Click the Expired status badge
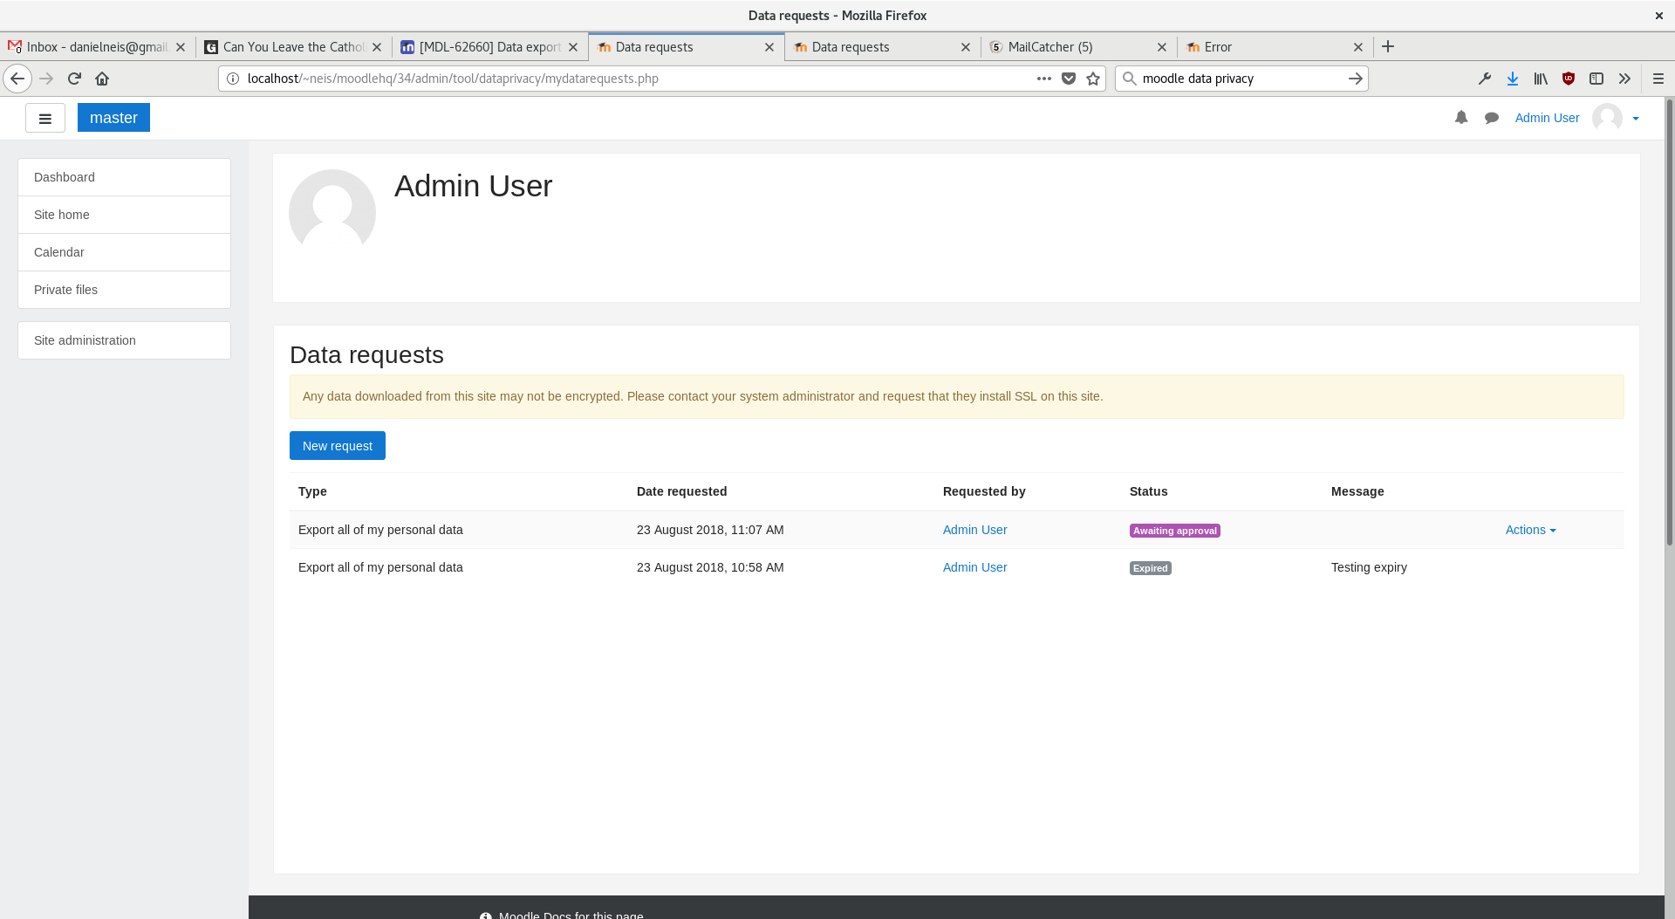 [1151, 568]
